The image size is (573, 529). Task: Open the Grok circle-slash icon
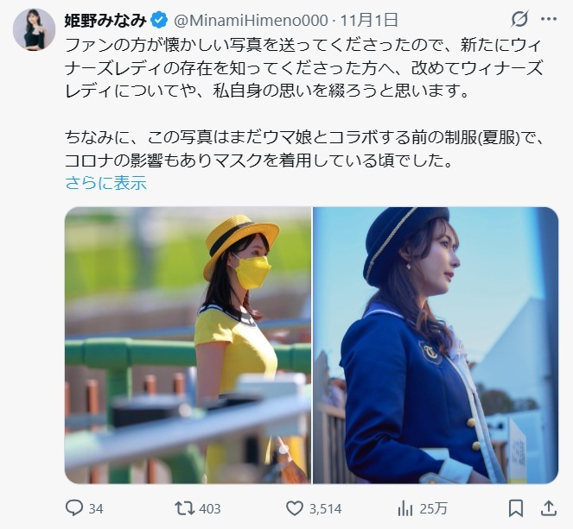click(519, 19)
